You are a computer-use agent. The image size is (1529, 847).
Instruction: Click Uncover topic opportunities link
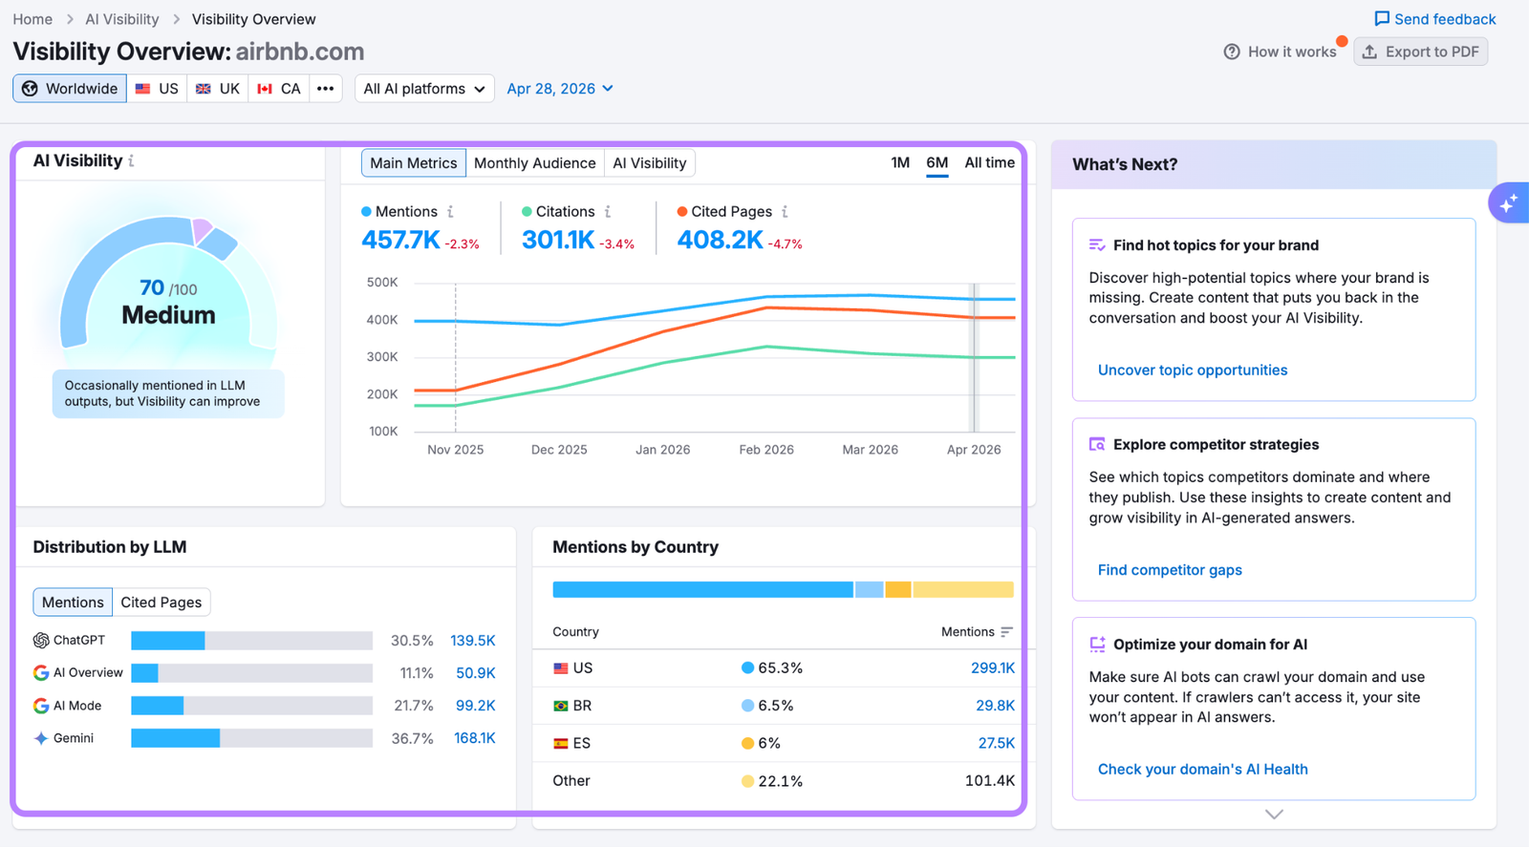pos(1193,371)
